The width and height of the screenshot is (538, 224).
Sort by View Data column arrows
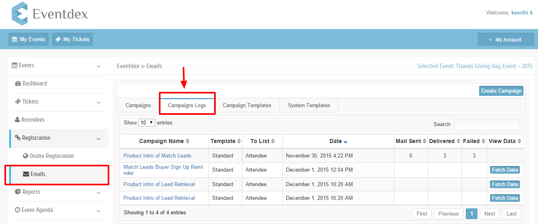[519, 141]
